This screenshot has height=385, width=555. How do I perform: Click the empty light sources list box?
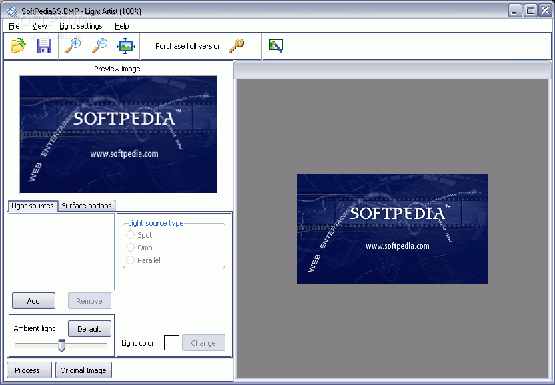61,252
